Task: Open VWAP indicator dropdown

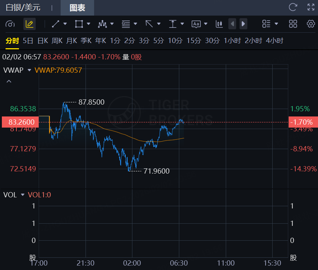Action: coord(29,70)
